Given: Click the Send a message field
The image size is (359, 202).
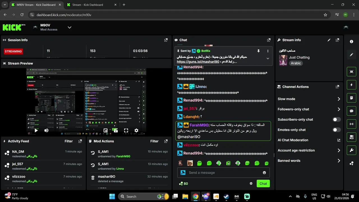Looking at the screenshot, I should pos(223,173).
